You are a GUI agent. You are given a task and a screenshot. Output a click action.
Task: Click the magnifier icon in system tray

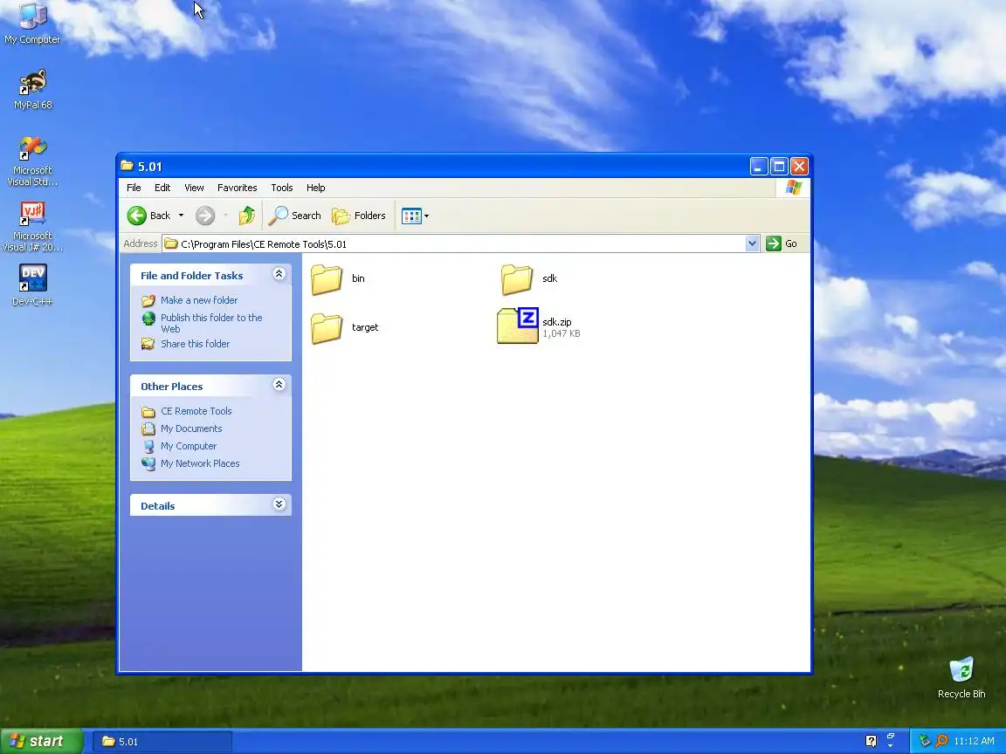(941, 741)
